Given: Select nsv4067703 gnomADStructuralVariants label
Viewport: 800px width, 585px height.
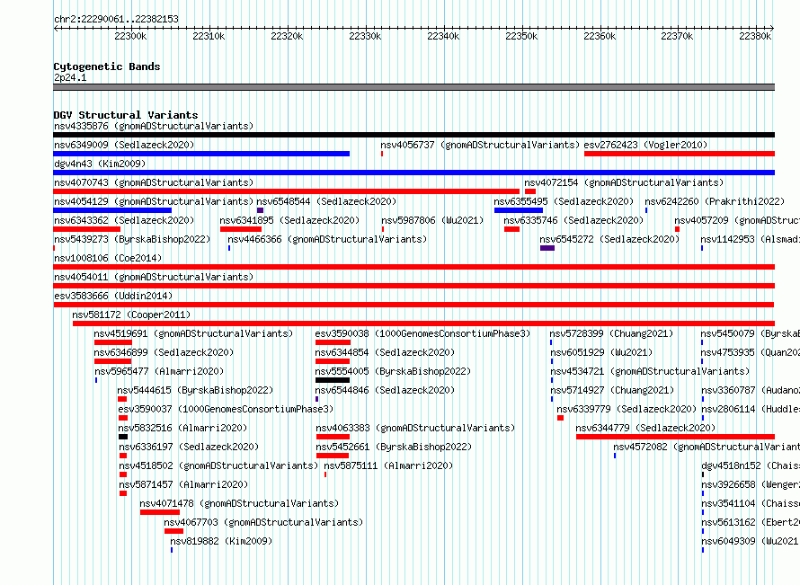Looking at the screenshot, I should point(263,522).
